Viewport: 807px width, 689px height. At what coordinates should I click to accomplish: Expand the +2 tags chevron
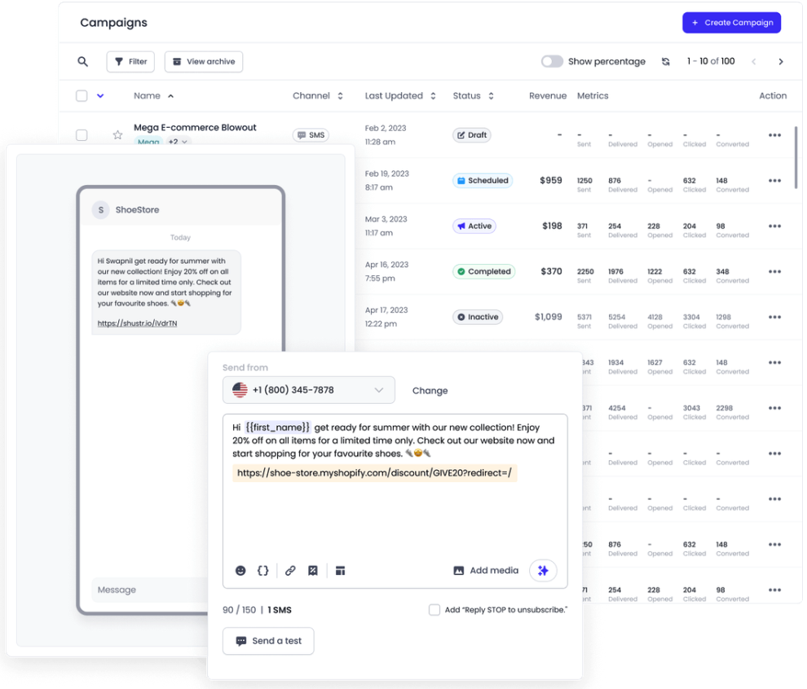(184, 143)
